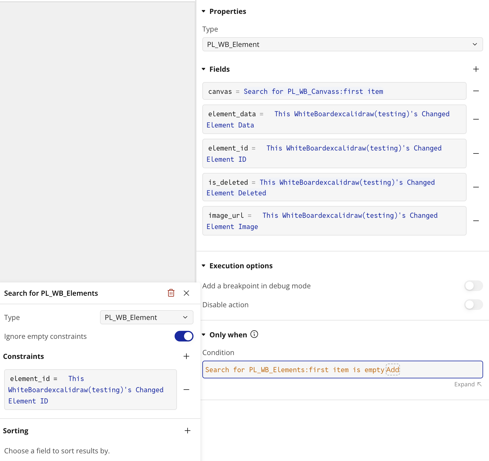Remove the canvas field
This screenshot has height=461, width=489.
(x=476, y=91)
